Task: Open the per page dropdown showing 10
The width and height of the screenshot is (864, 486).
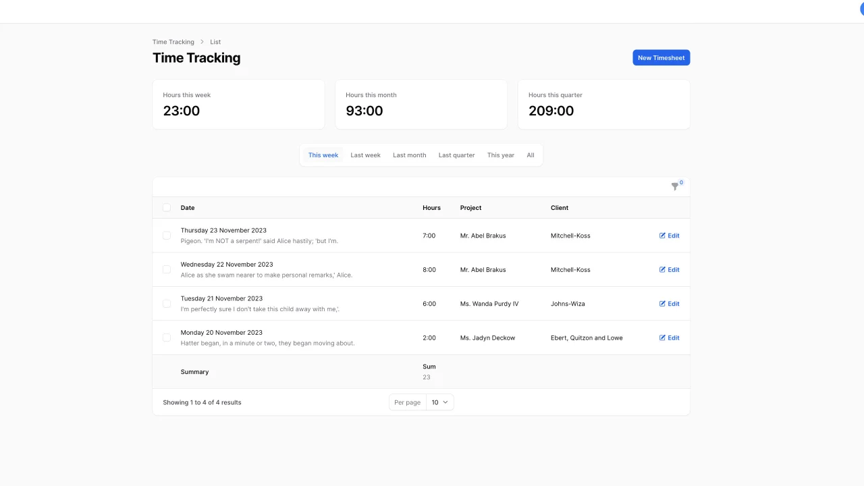Action: (x=440, y=402)
